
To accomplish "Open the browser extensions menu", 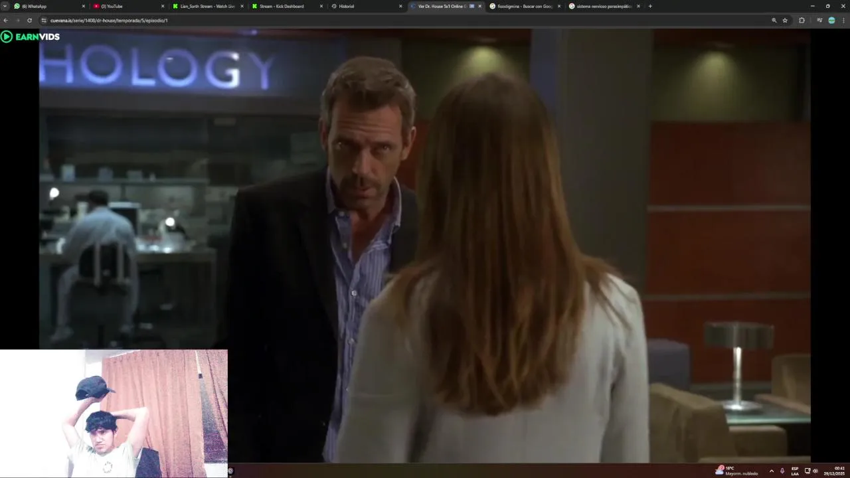I will point(802,21).
